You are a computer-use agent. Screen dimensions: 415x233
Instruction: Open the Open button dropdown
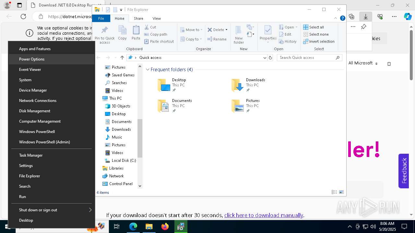[296, 27]
